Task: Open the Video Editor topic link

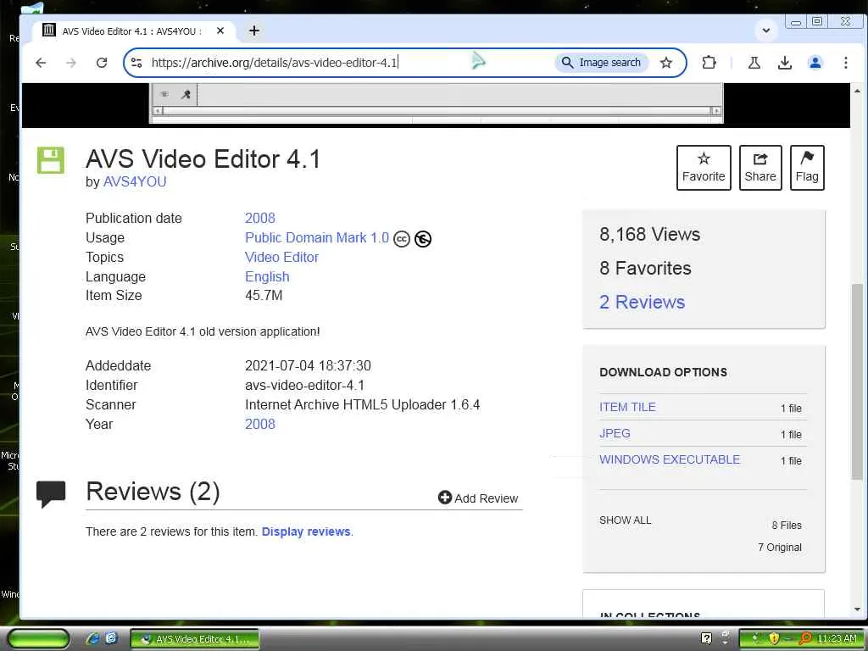Action: pos(281,258)
